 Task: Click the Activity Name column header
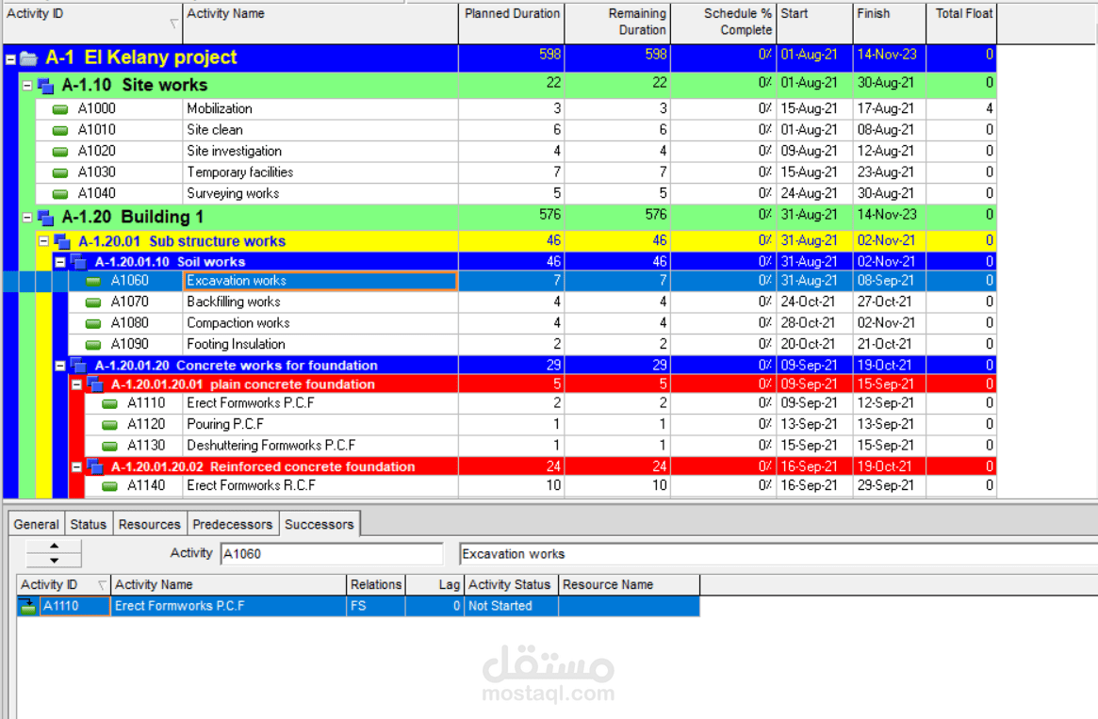(x=320, y=23)
